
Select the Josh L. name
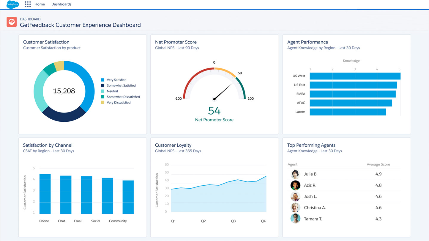coord(310,197)
